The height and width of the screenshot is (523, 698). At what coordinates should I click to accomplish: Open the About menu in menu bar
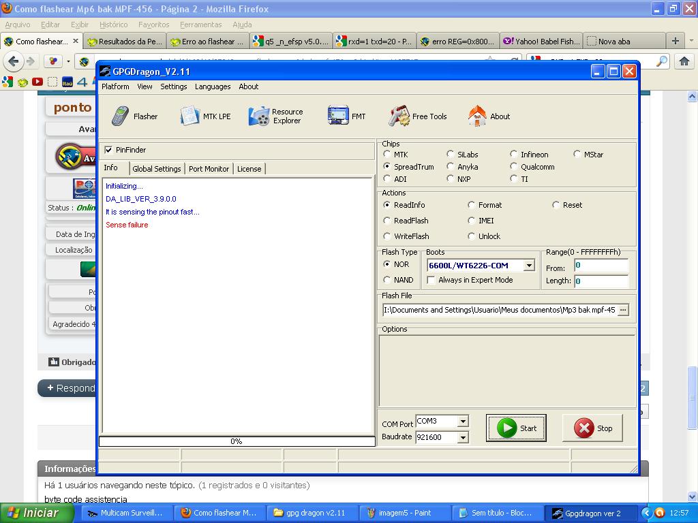(248, 86)
